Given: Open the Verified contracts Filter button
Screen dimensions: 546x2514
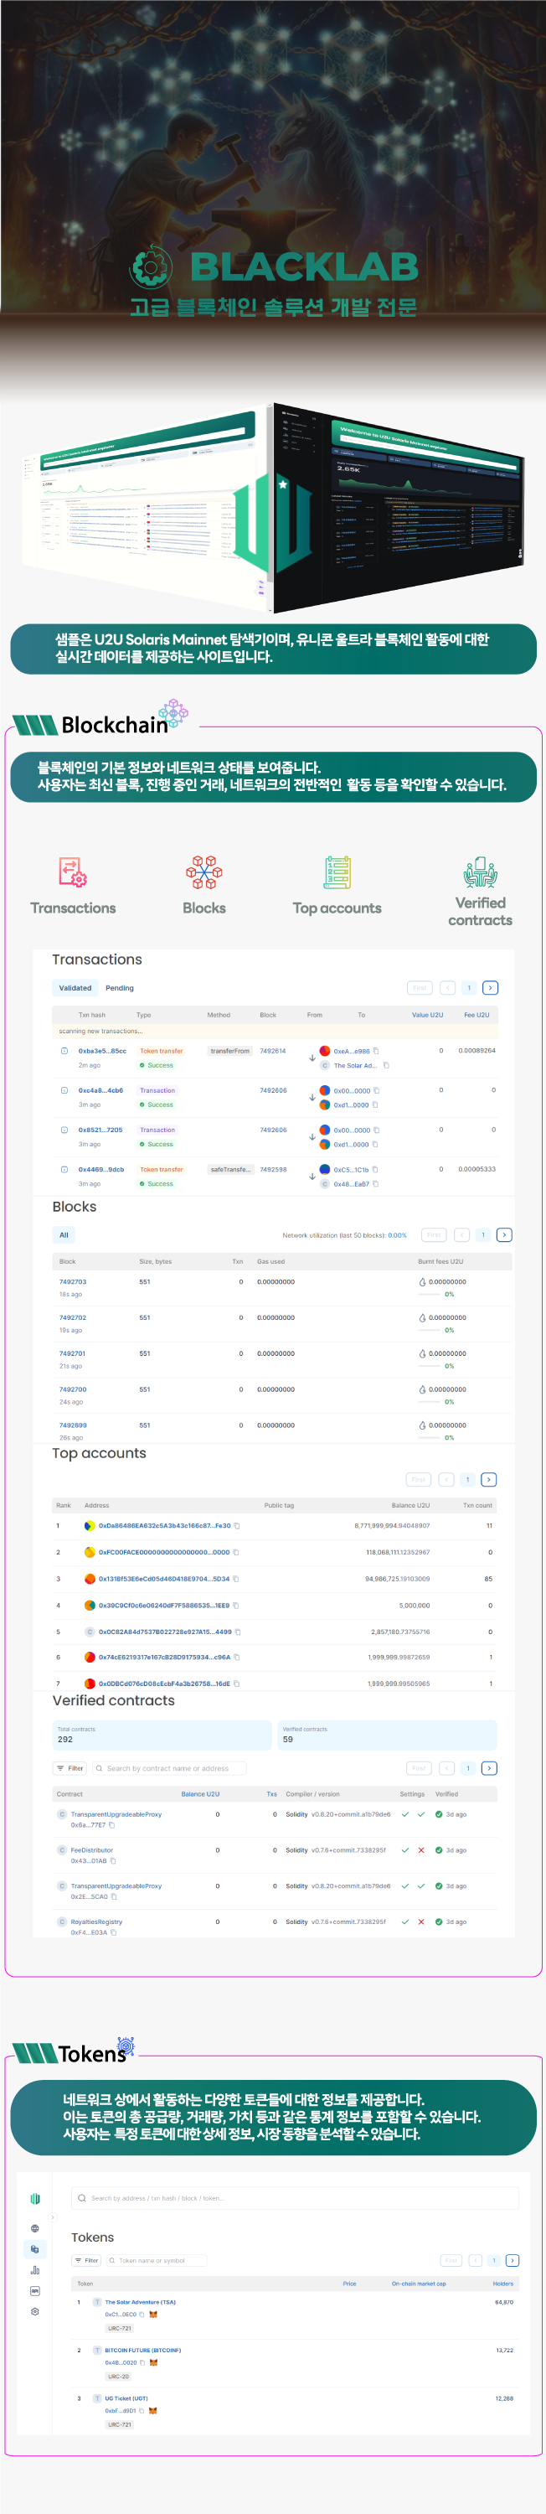Looking at the screenshot, I should point(70,1768).
